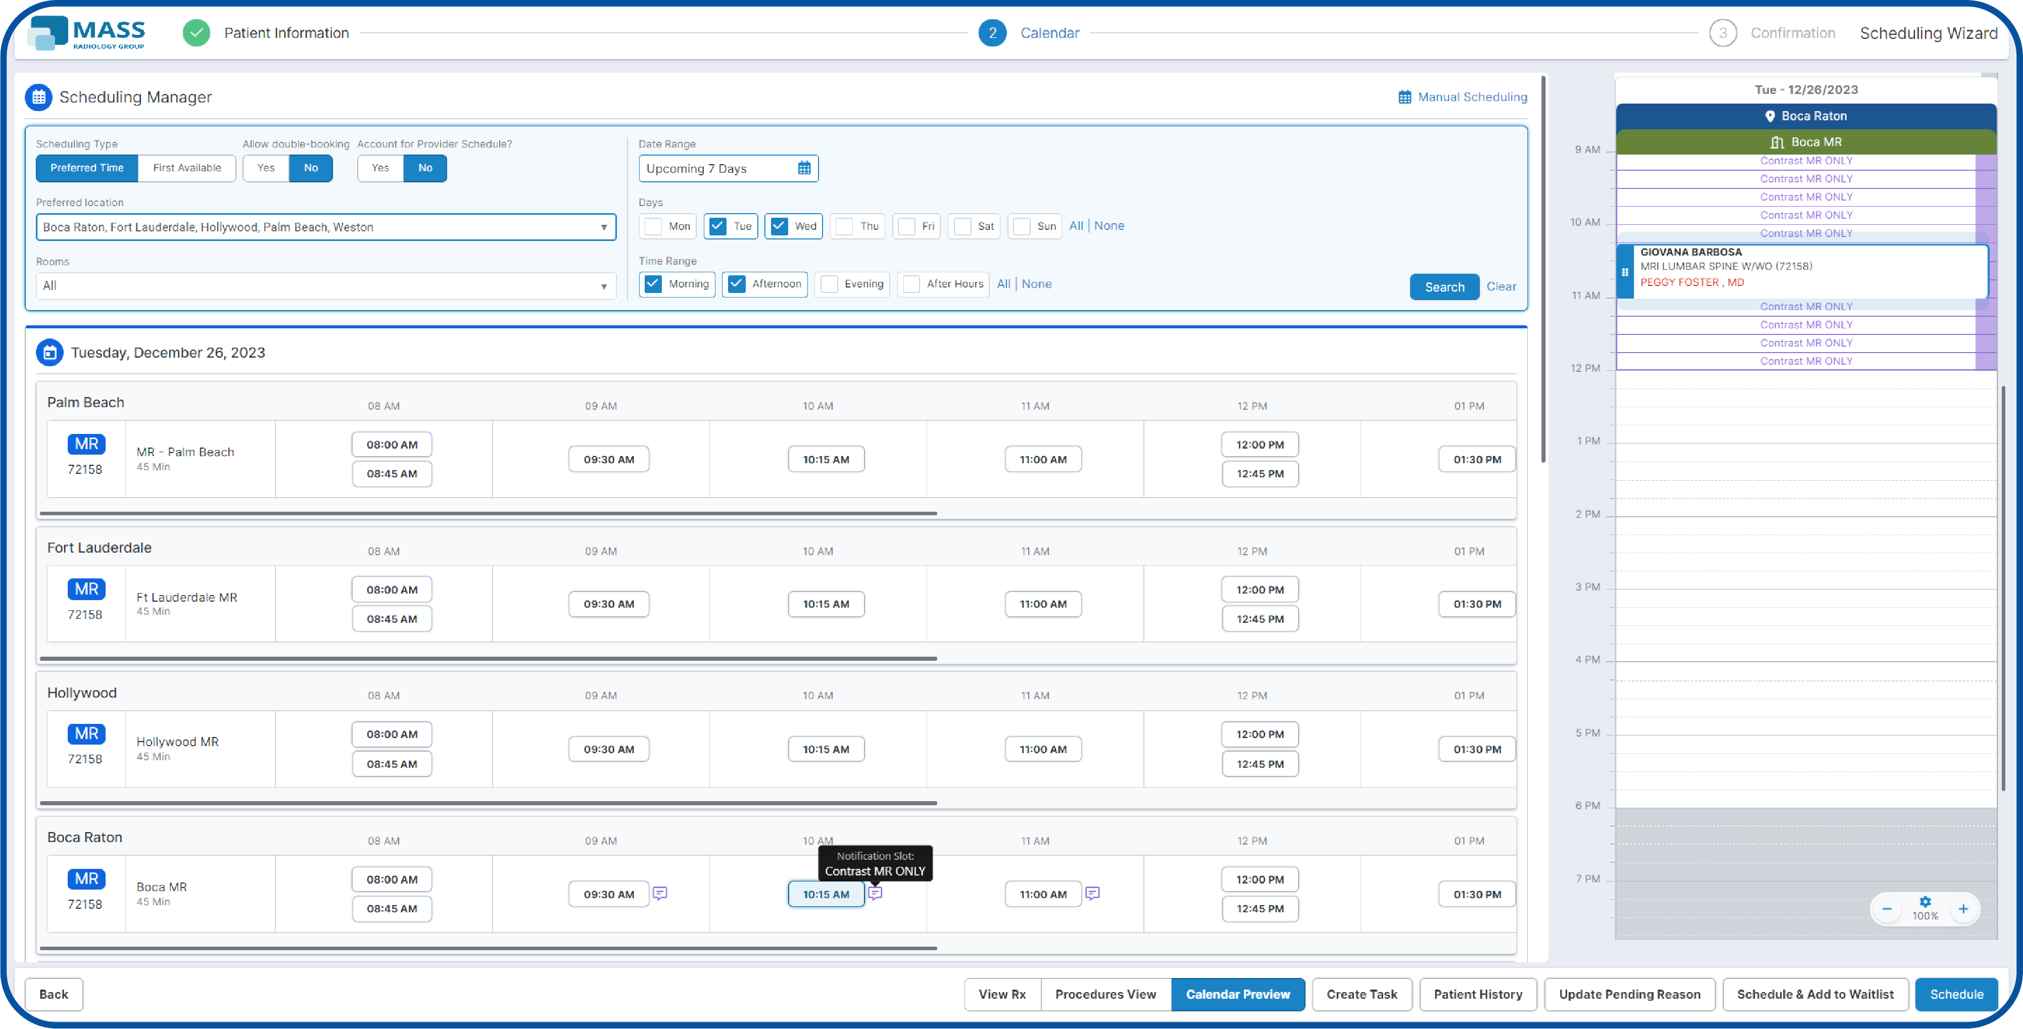Select the 11:00 AM slot in Fort Lauderdale
This screenshot has width=2023, height=1029.
point(1043,604)
